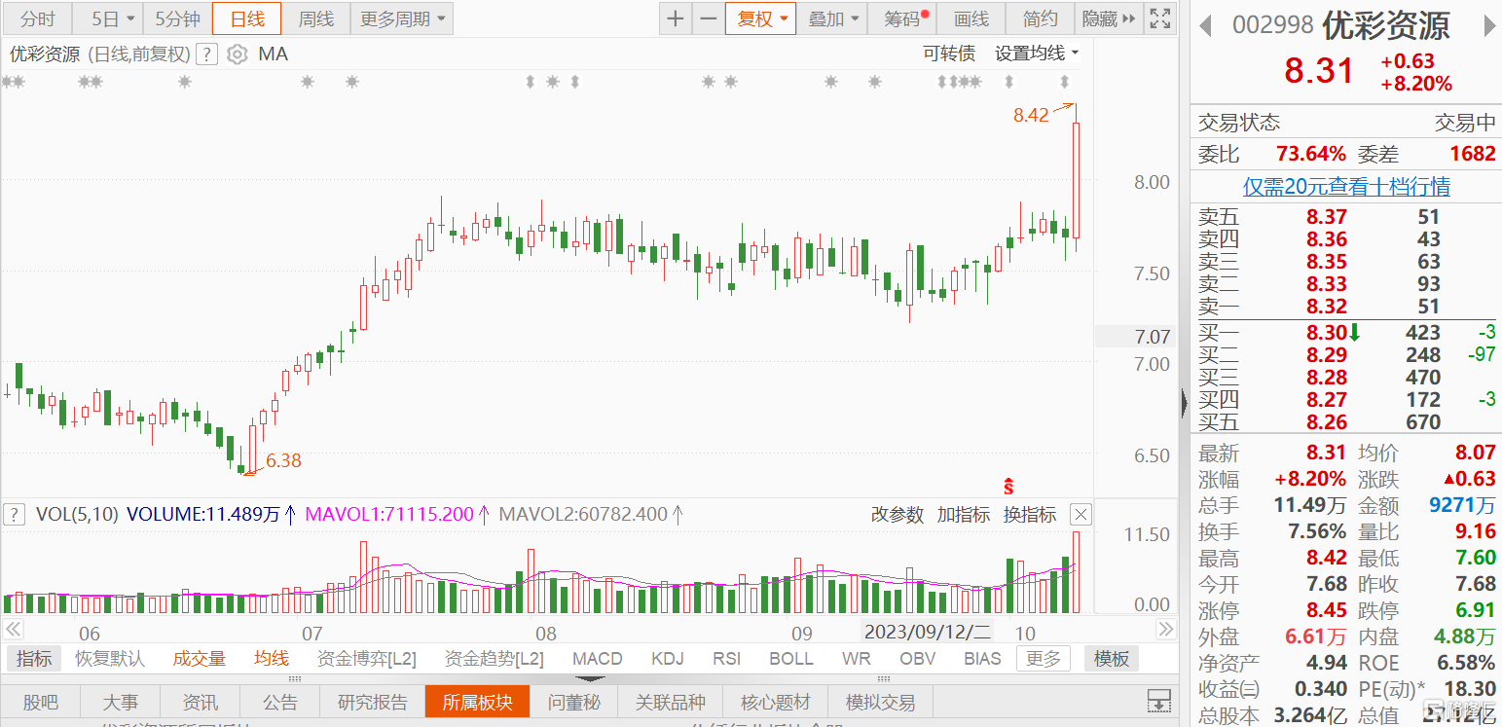The height and width of the screenshot is (727, 1502).
Task: Click the fullscreen expand icon
Action: [x=1159, y=18]
